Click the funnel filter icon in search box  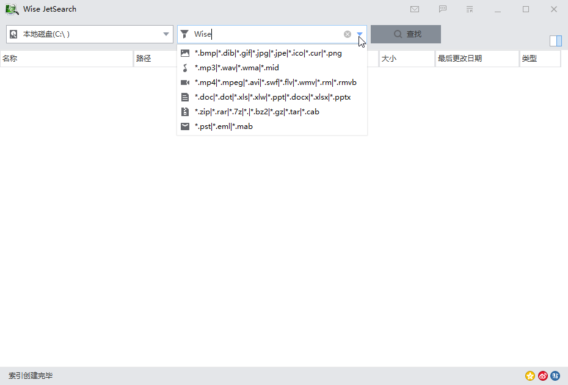click(184, 34)
